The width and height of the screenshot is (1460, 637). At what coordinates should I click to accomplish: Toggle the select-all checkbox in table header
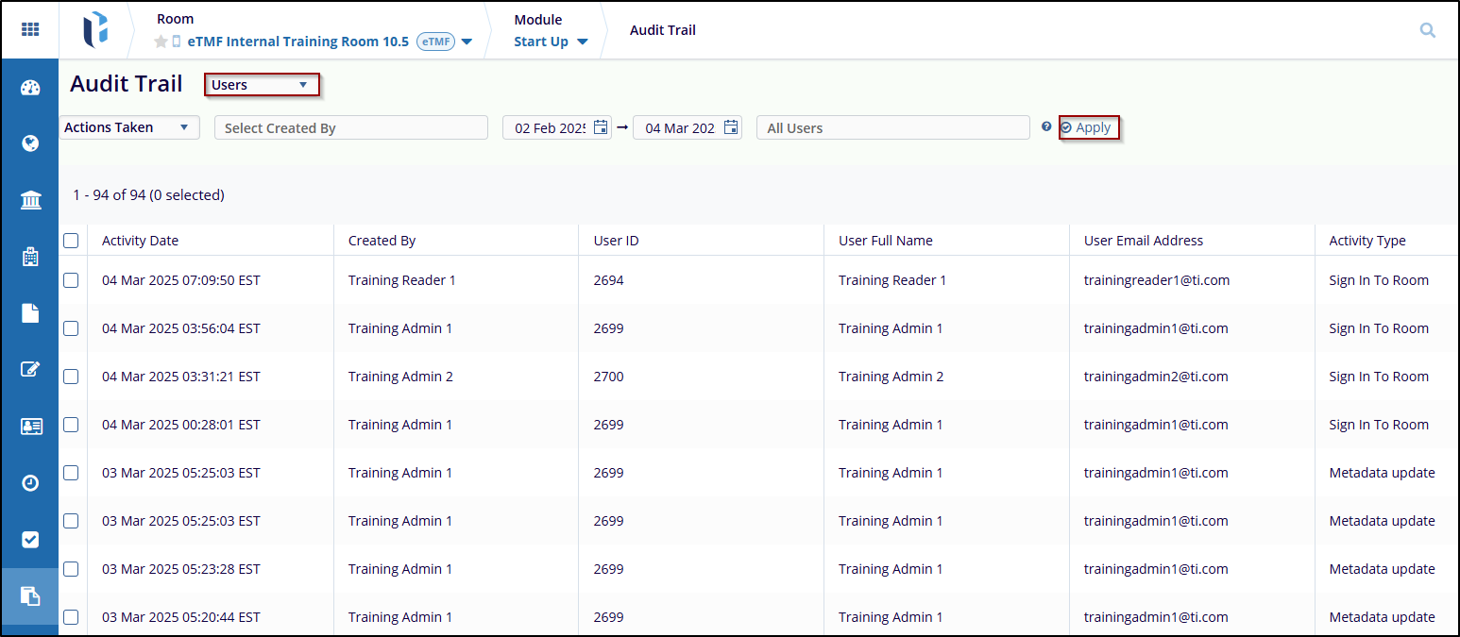(71, 241)
